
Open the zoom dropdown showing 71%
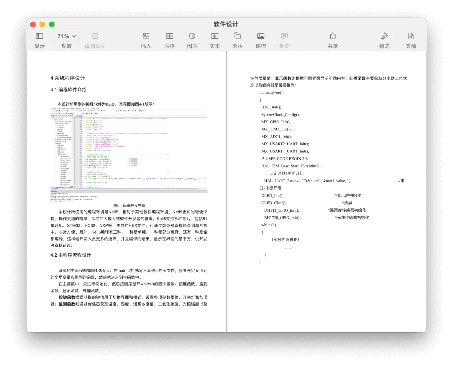click(66, 36)
